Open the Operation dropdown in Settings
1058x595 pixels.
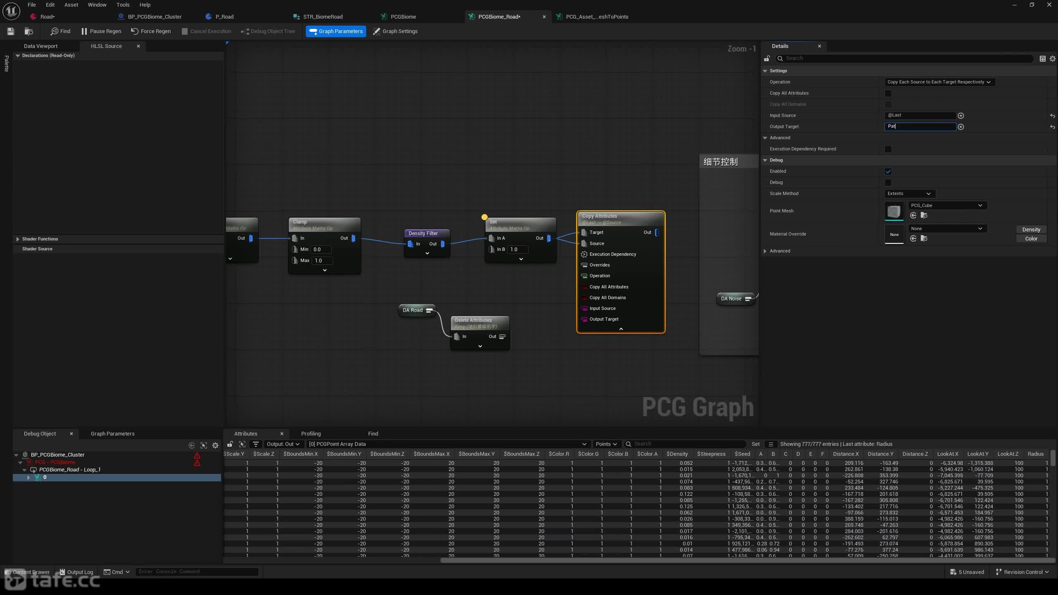[x=939, y=82]
